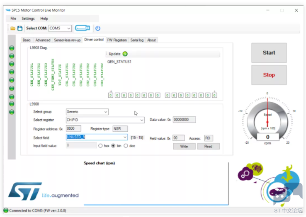Click Connected to COM5 status text
Viewport: 306px width, 217px height.
38,210
